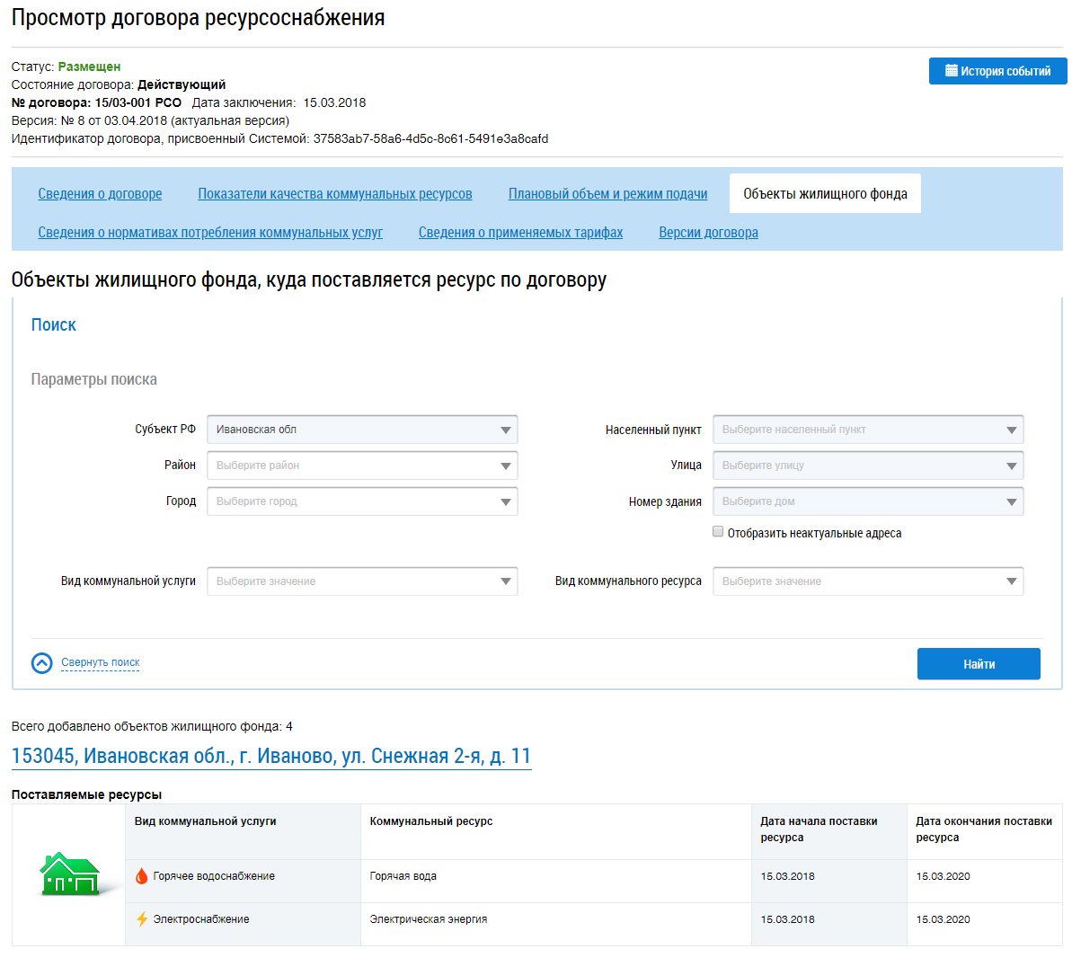Screen dimensions: 1072x958
Task: Open the Вид коммунальной услуги dropdown
Action: click(x=362, y=581)
